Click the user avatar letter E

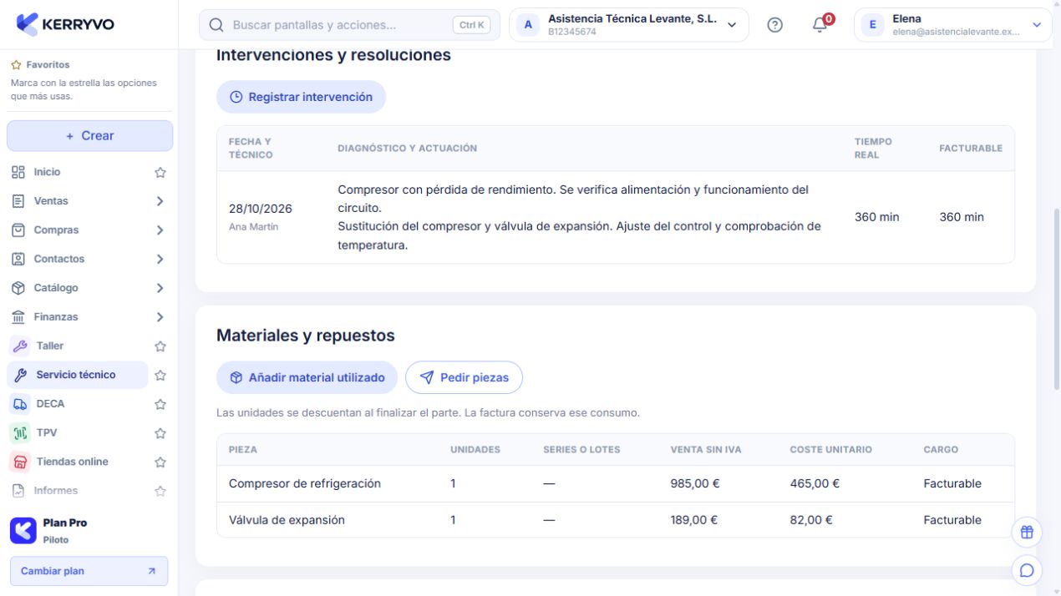[x=872, y=25]
